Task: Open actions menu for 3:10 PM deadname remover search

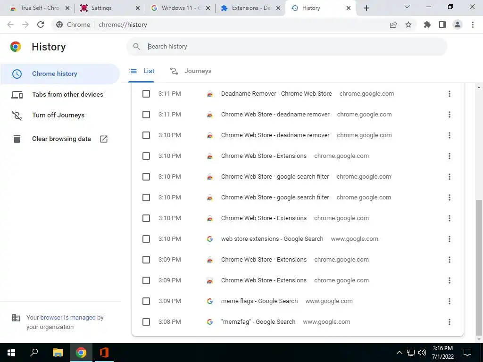Action: [450, 135]
